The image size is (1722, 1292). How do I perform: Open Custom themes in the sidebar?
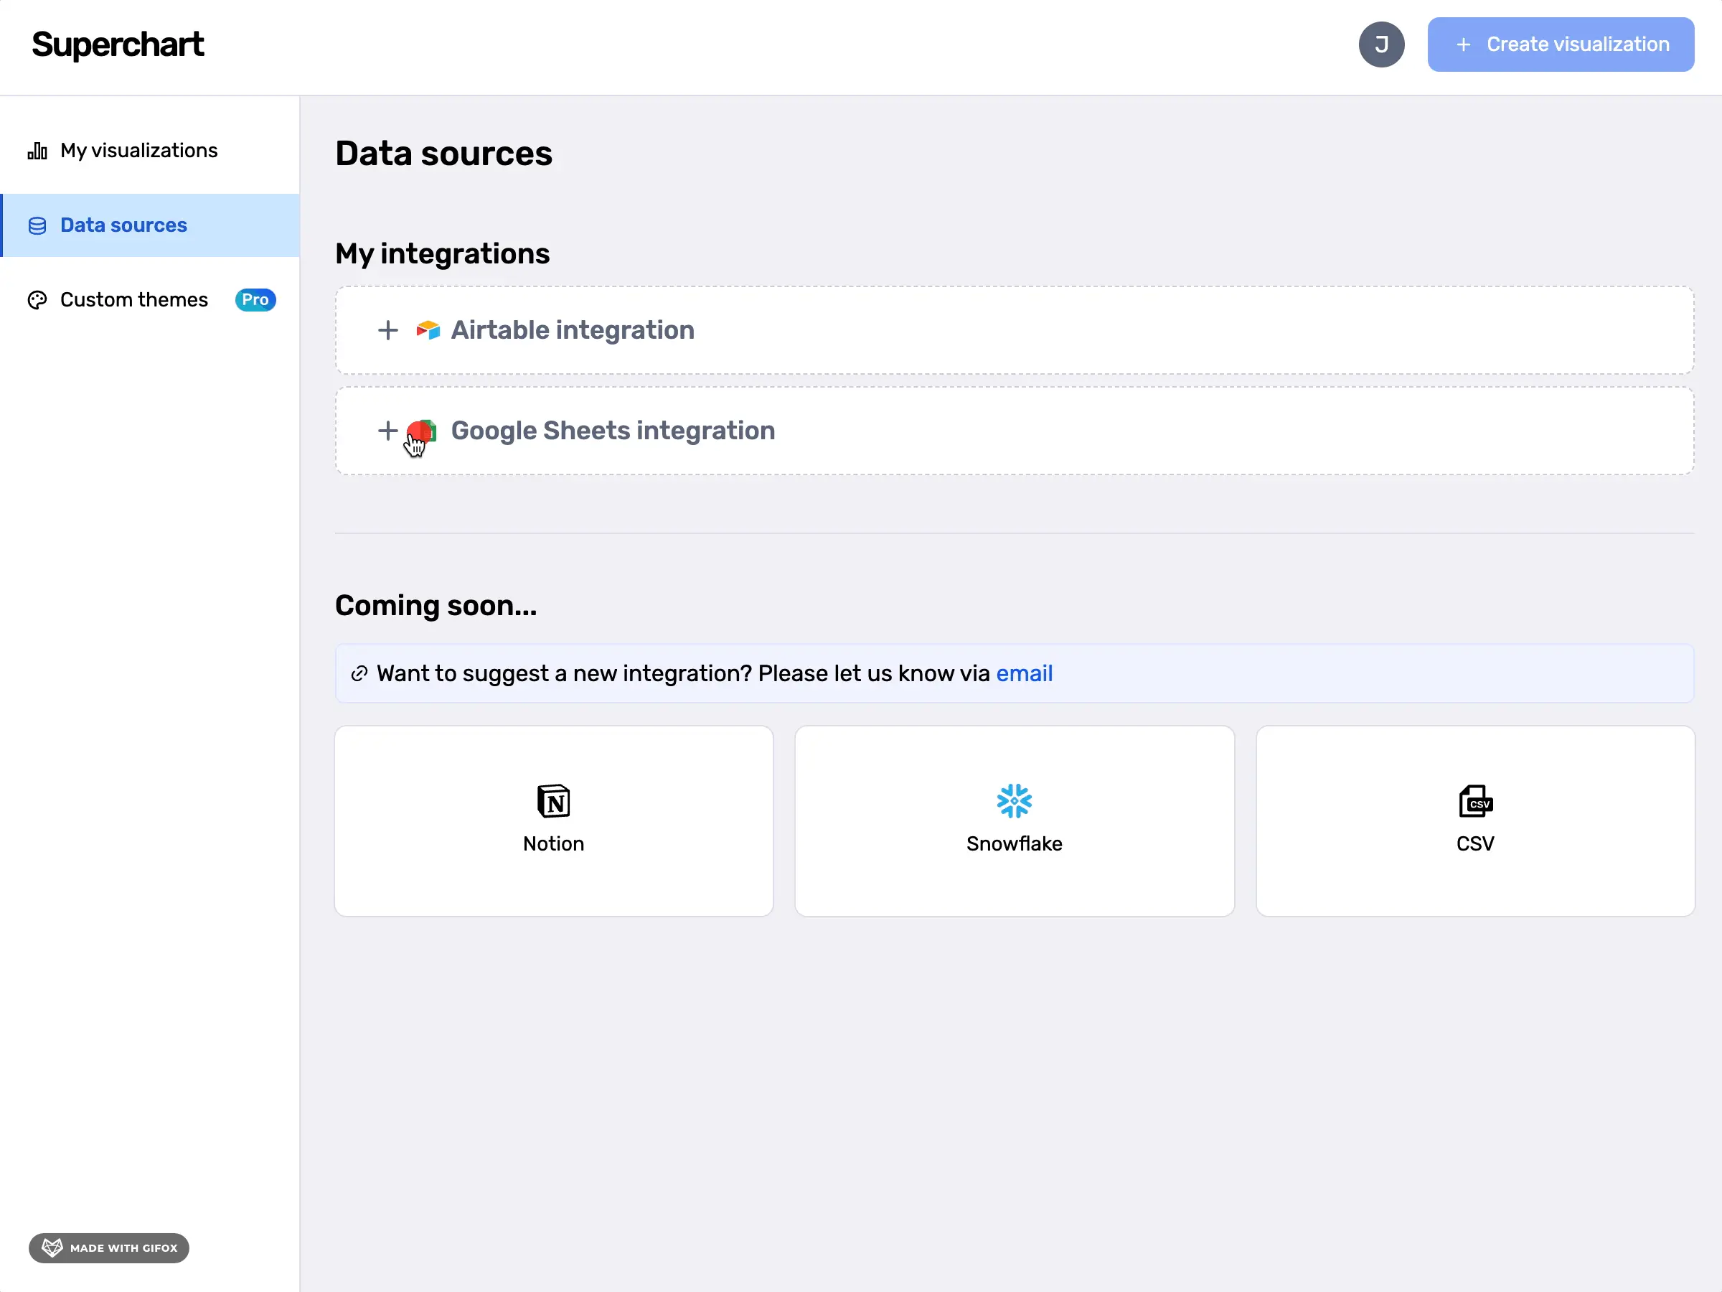tap(149, 300)
